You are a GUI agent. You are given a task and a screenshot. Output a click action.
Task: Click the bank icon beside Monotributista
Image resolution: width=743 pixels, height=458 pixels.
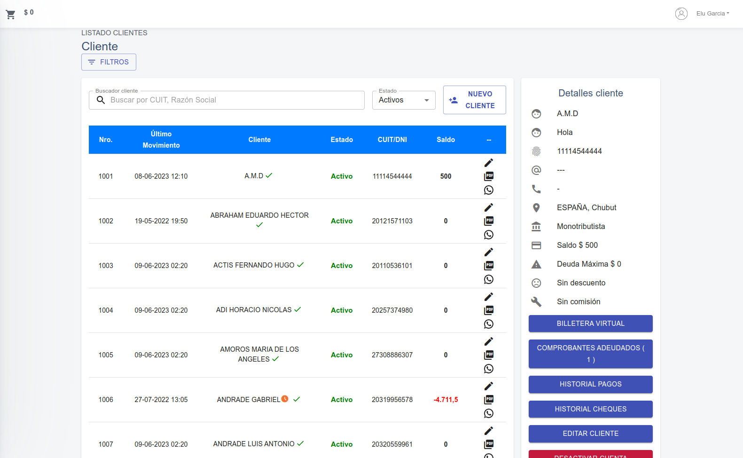pos(536,227)
